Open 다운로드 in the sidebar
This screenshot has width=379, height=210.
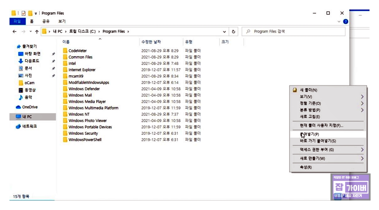(x=32, y=61)
